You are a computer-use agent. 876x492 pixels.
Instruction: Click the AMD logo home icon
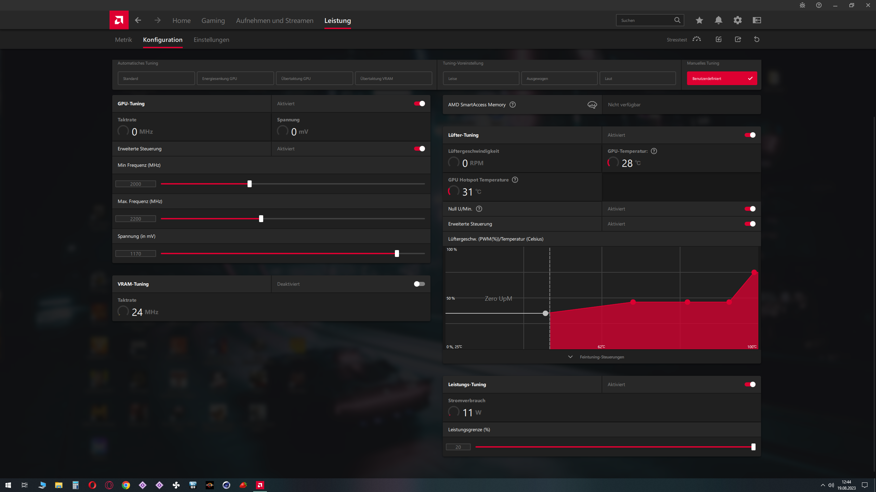119,20
